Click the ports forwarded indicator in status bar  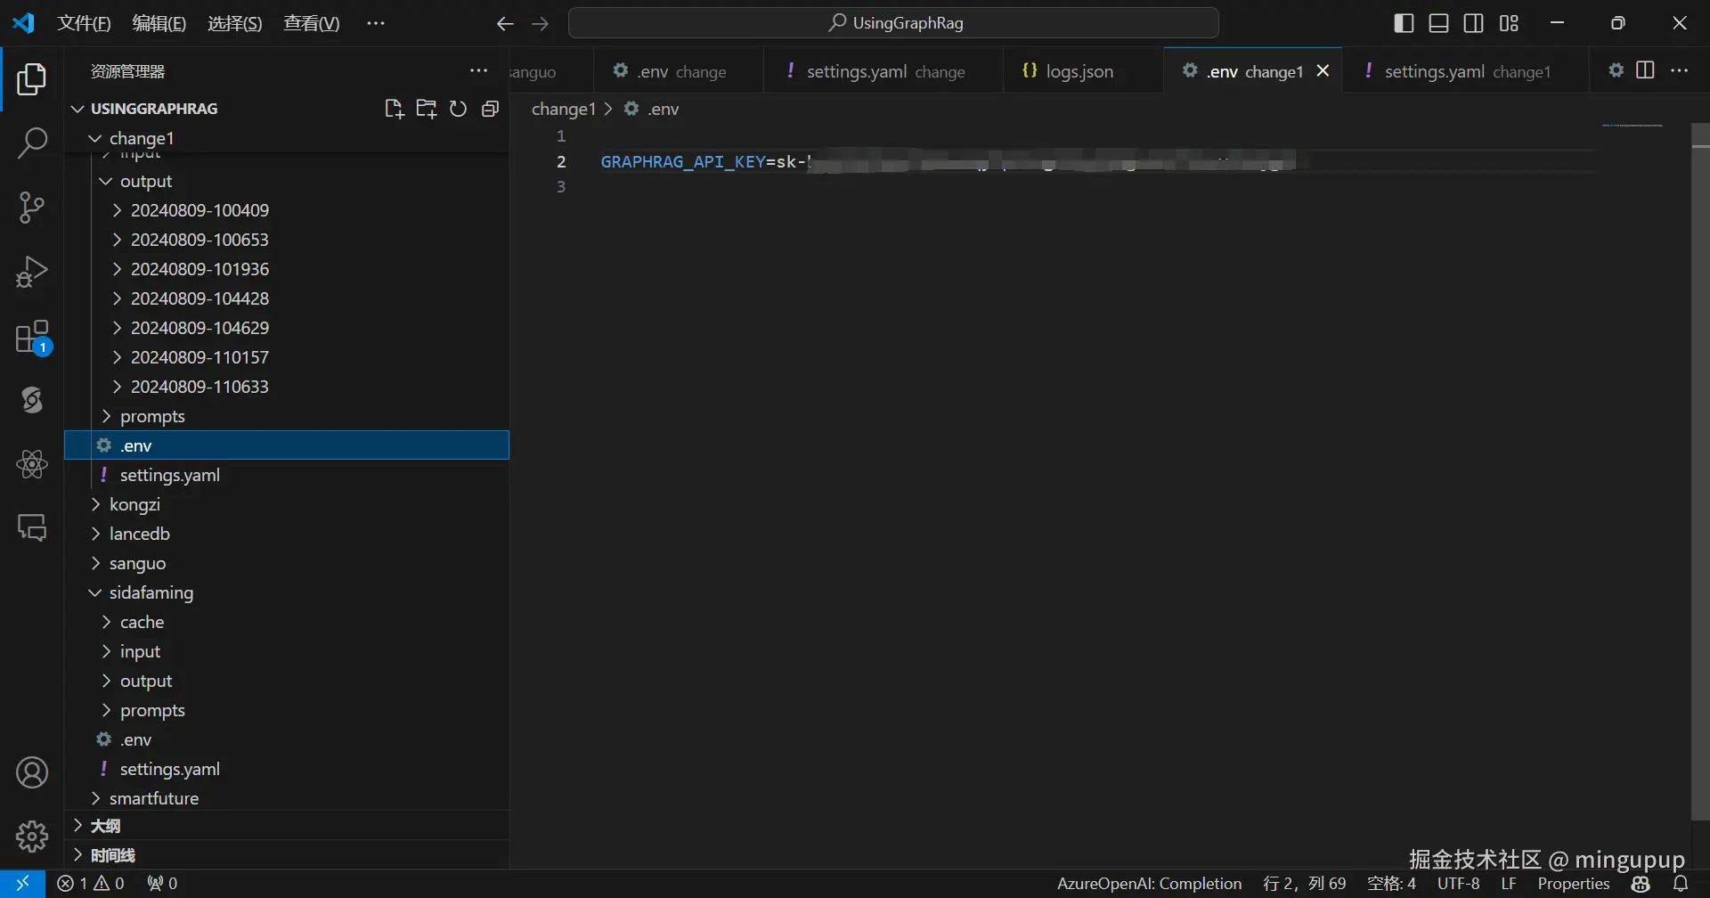click(162, 884)
